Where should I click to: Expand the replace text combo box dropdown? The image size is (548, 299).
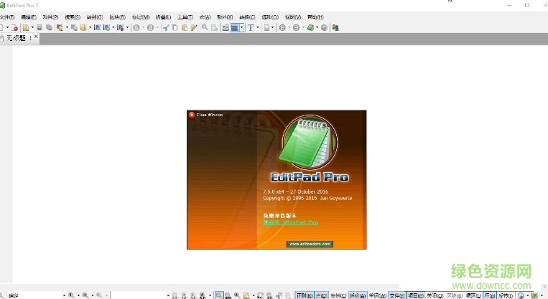pos(168,295)
